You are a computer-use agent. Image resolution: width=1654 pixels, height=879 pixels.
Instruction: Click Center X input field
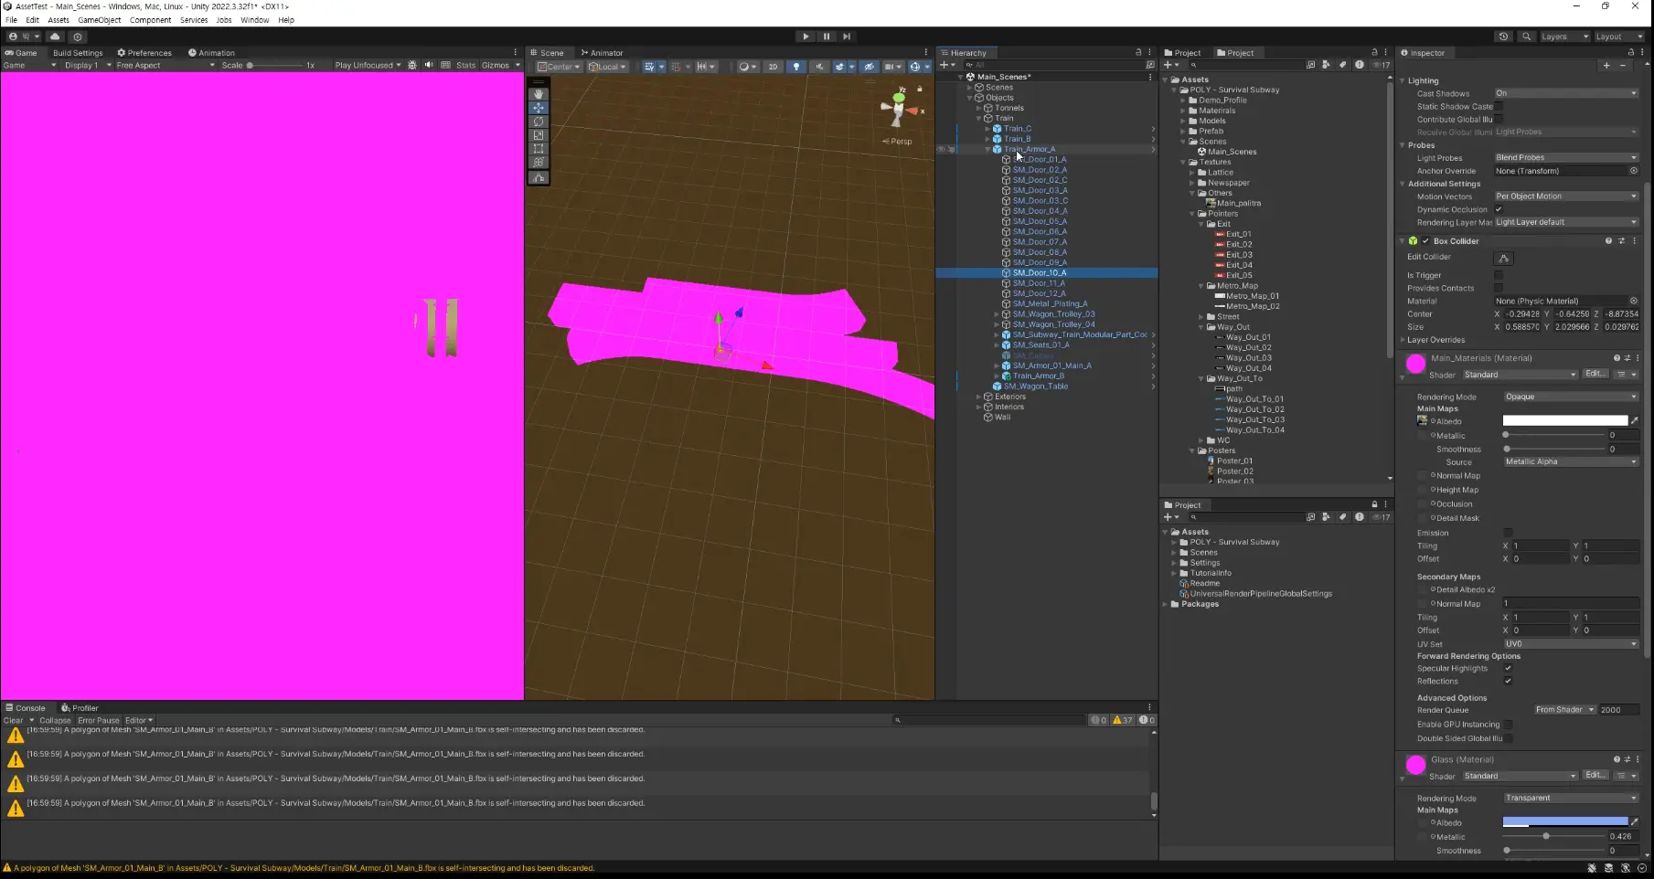point(1523,313)
